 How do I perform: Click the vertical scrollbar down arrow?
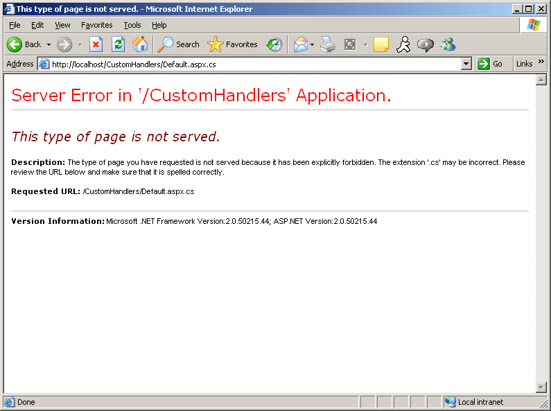[541, 387]
